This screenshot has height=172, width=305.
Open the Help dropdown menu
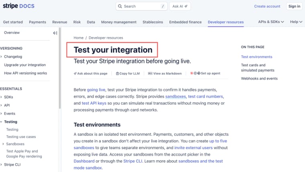click(296, 22)
